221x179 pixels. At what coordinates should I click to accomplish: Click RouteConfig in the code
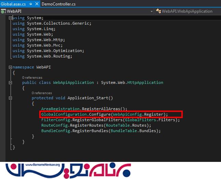pyautogui.click(x=54, y=125)
